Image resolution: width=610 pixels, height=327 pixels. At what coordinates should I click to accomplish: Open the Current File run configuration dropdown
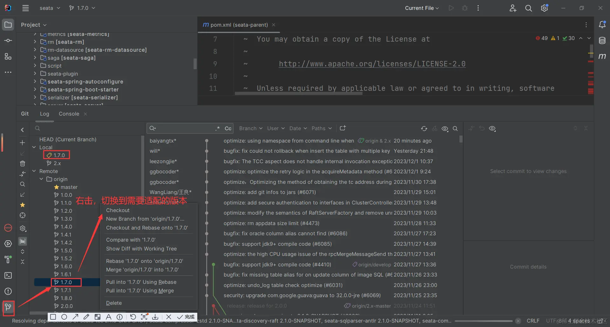422,8
